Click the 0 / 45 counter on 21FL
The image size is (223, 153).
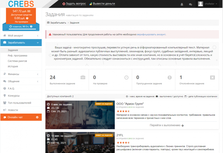(54, 139)
